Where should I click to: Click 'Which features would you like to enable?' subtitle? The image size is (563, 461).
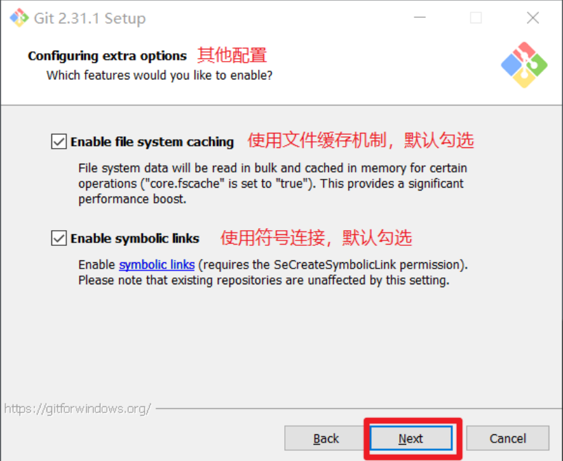click(x=160, y=75)
